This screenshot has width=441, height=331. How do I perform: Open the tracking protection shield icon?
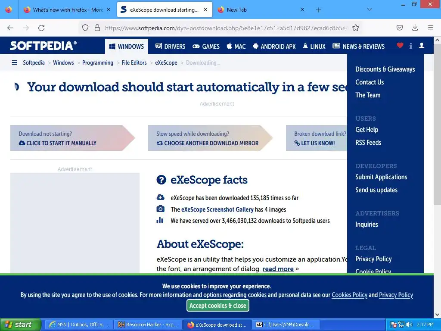[x=85, y=28]
